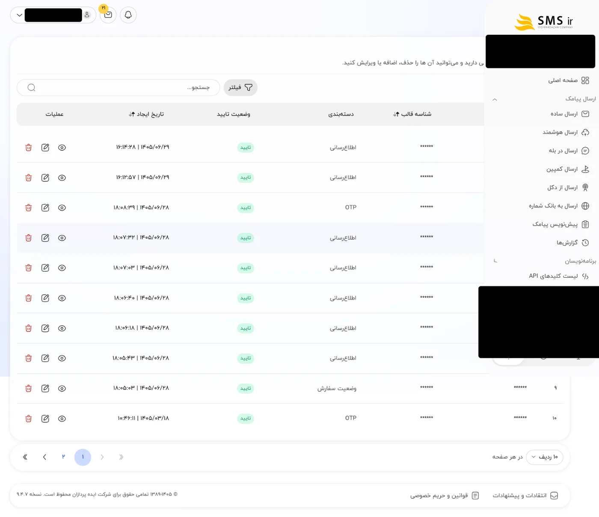Delete the template created at ۱۸:۰۶:۴۰

29,298
